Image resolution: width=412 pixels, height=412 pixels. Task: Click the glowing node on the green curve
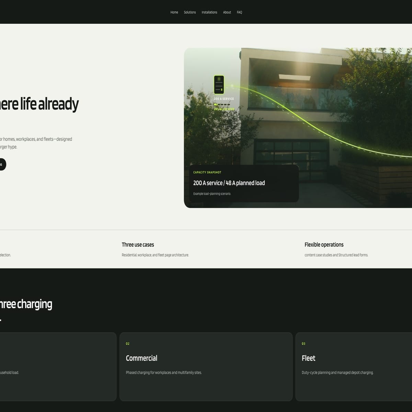coord(232,86)
